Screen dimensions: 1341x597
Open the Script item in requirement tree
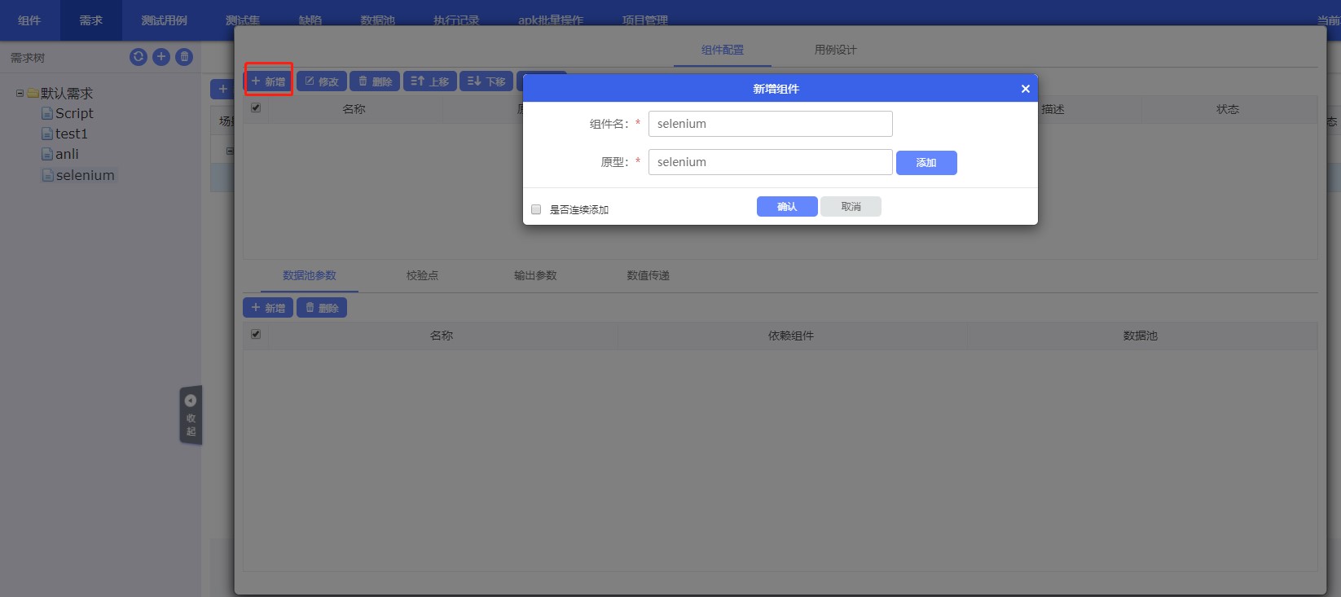coord(74,113)
